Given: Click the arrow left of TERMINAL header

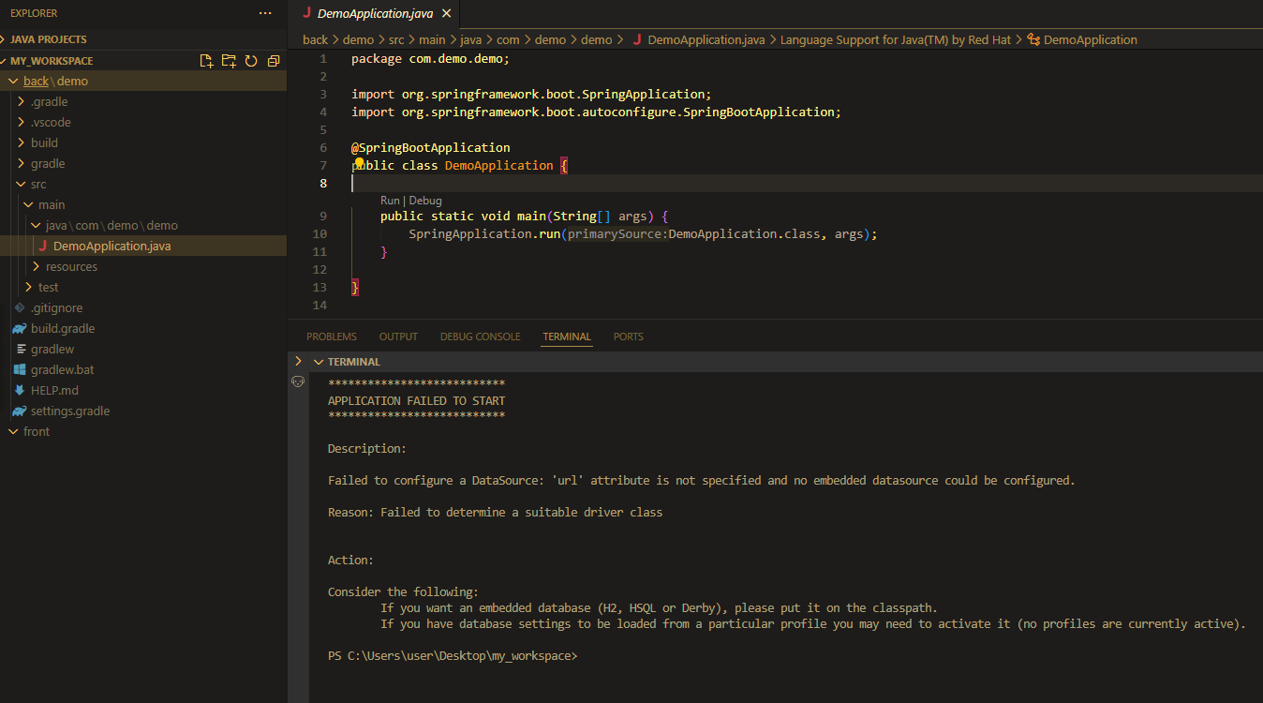Looking at the screenshot, I should (298, 361).
